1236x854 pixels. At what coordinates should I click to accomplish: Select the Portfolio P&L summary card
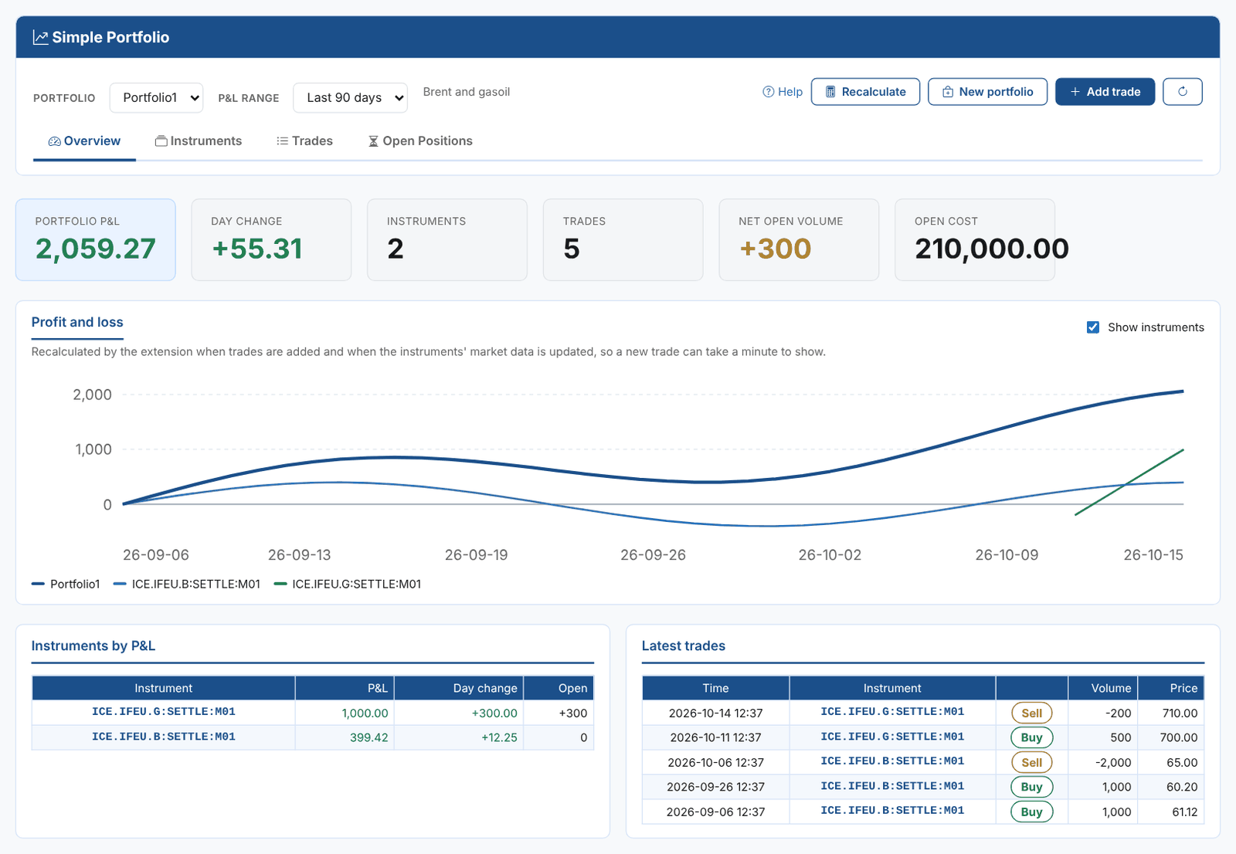coord(96,240)
